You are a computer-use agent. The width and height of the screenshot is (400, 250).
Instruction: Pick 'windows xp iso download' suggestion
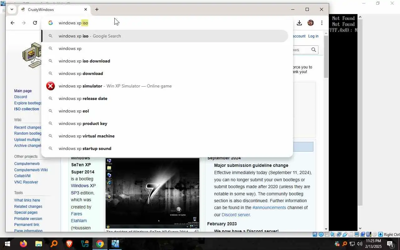[x=165, y=61]
